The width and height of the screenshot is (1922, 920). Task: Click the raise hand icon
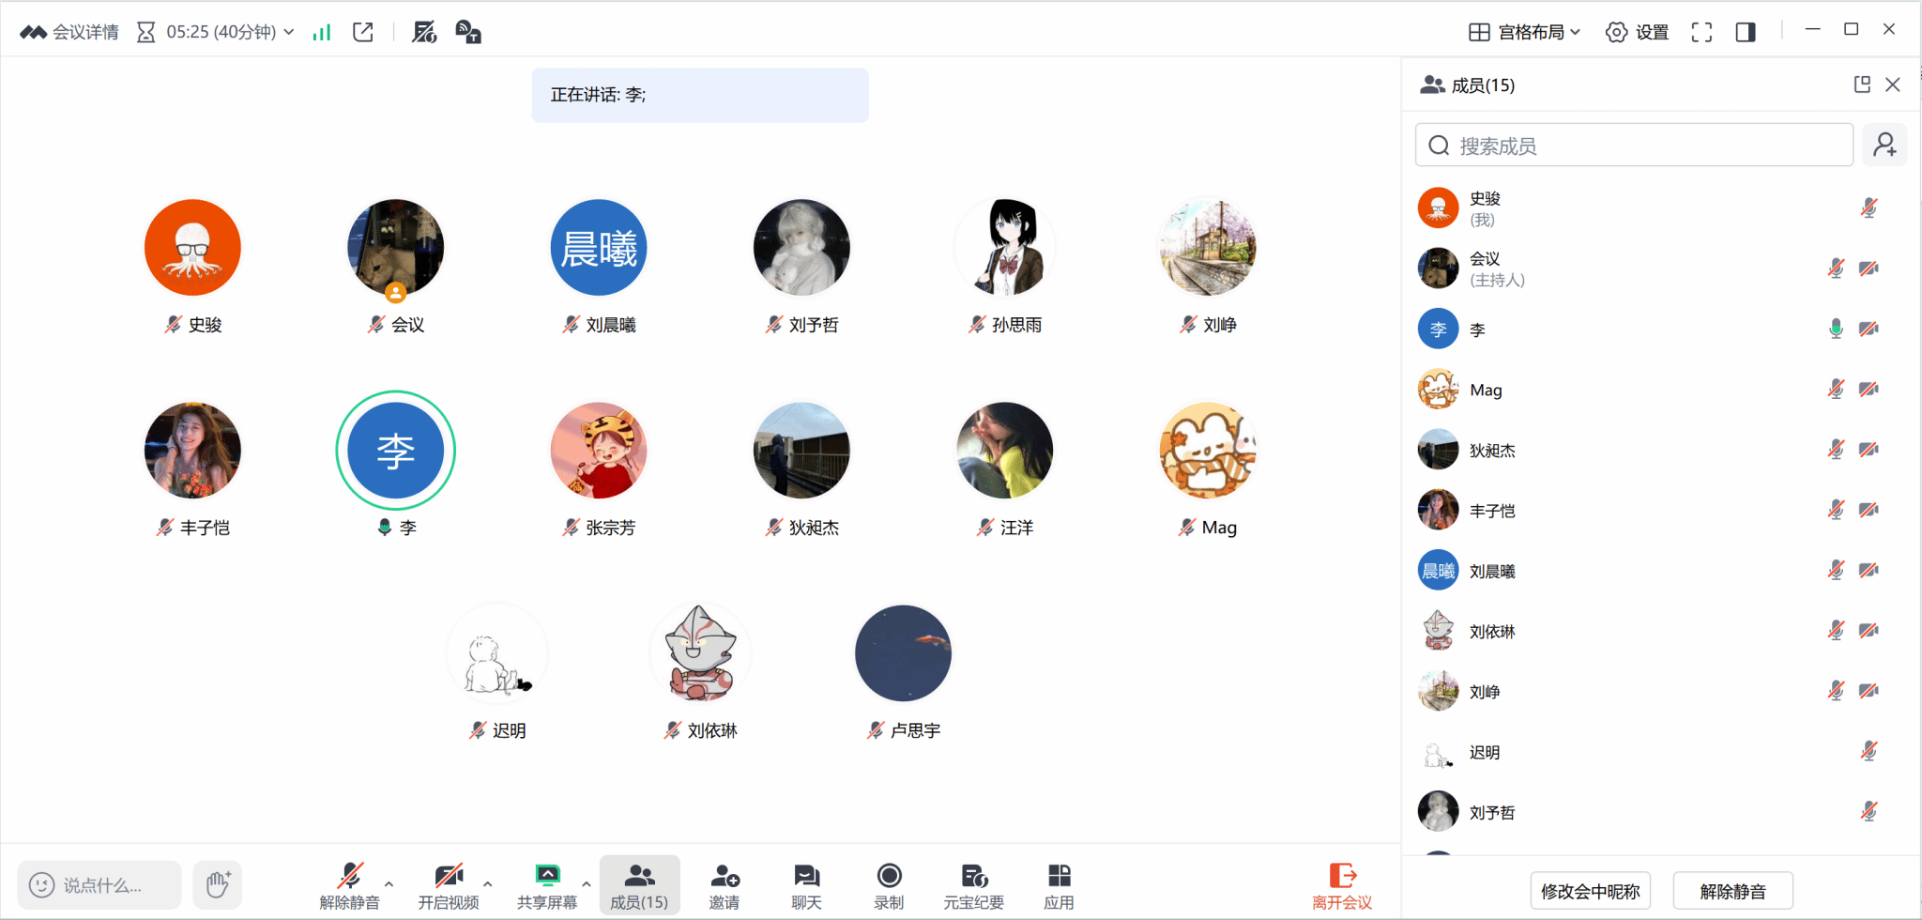[x=218, y=884]
